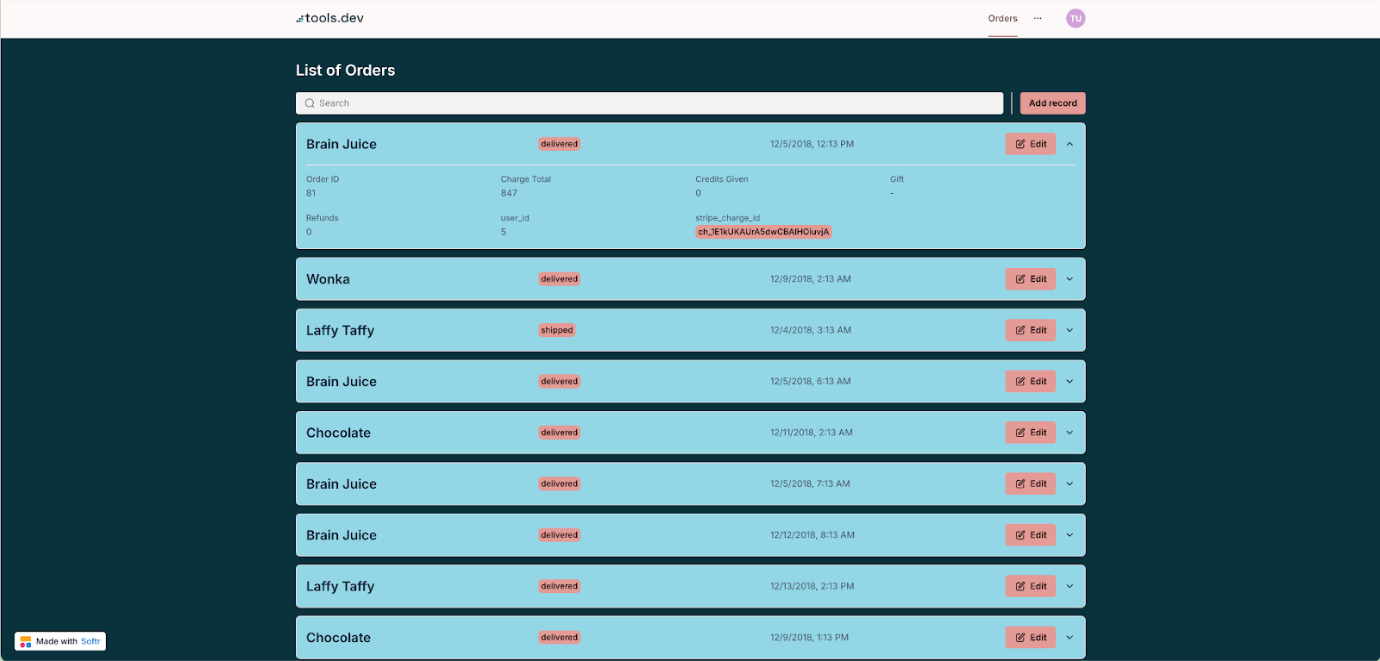Edit the Chocolate order from 12/9/2018
This screenshot has width=1380, height=661.
coord(1030,638)
